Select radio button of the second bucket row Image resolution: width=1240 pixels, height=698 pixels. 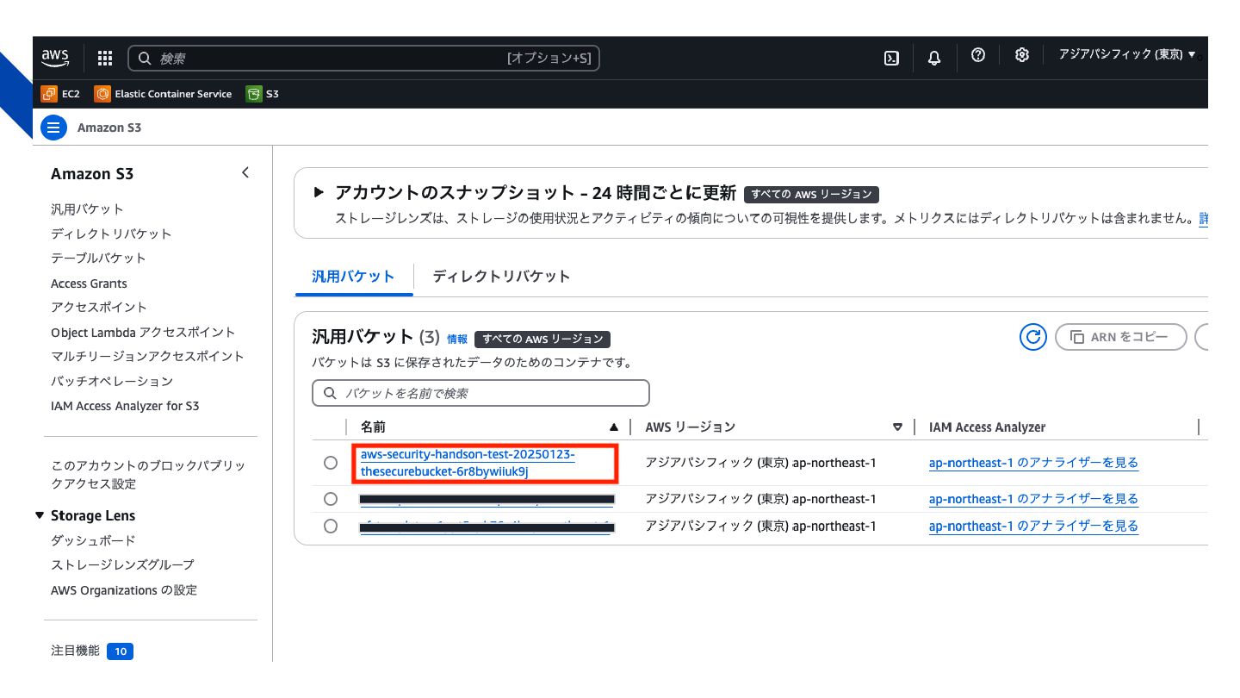tap(331, 499)
